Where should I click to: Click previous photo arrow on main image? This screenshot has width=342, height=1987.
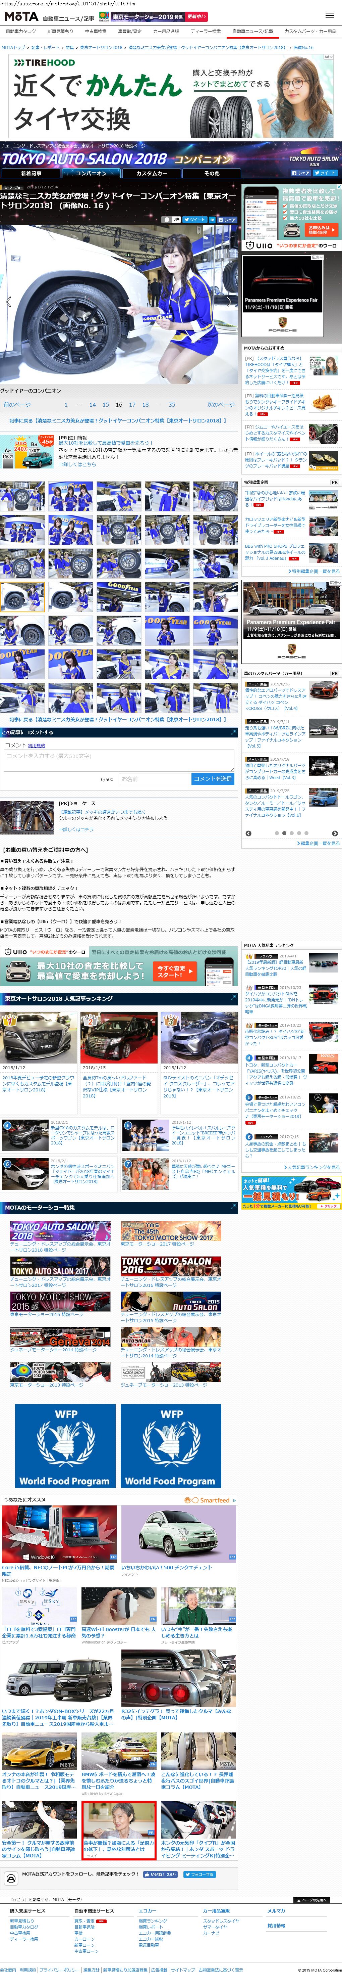(8, 302)
